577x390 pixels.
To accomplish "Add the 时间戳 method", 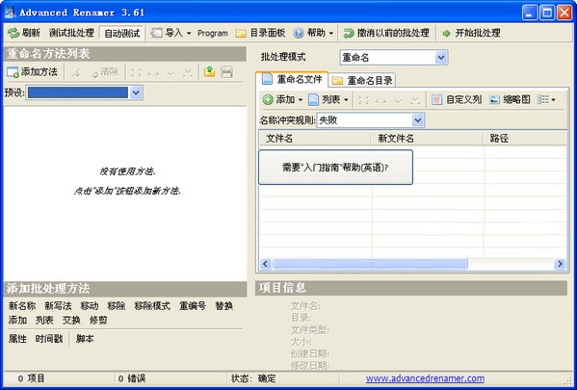I will 49,339.
